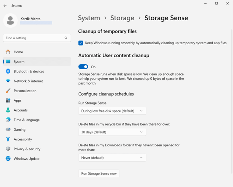Uncheck the temporary files cleanup checkbox
233x187 pixels.
tap(81, 43)
